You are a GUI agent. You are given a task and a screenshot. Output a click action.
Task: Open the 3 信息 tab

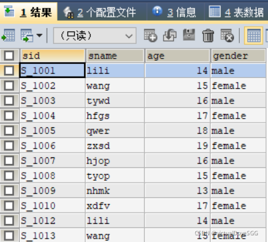(175, 12)
